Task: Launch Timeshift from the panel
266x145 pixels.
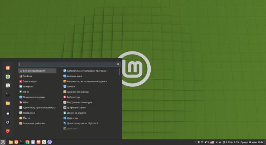Action: 16,142
